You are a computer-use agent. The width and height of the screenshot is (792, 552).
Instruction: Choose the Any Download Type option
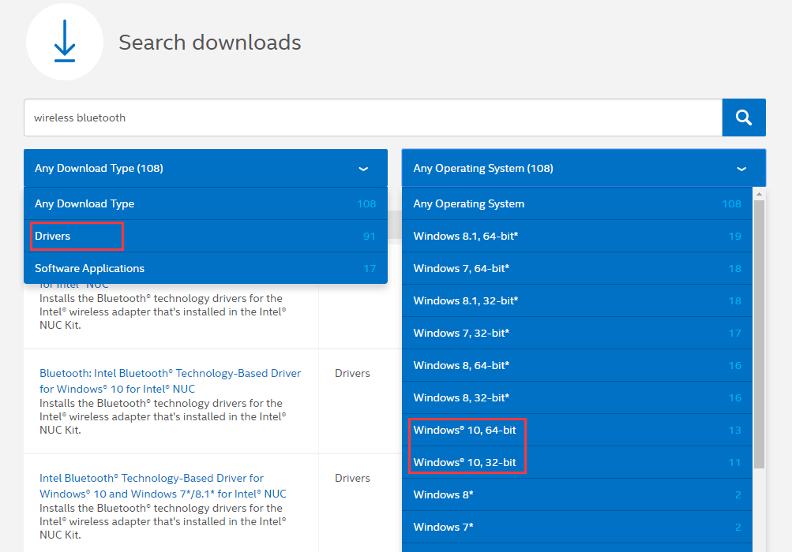pos(84,203)
